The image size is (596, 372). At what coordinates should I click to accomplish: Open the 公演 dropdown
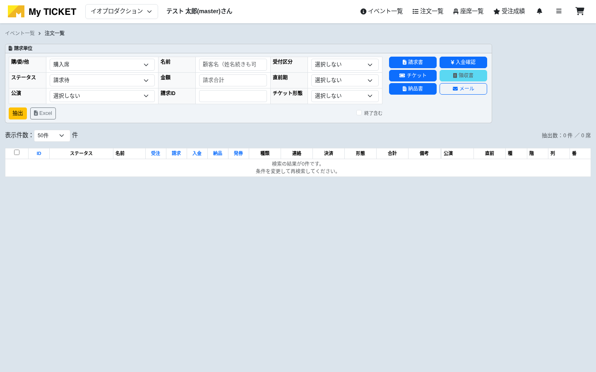(x=102, y=96)
